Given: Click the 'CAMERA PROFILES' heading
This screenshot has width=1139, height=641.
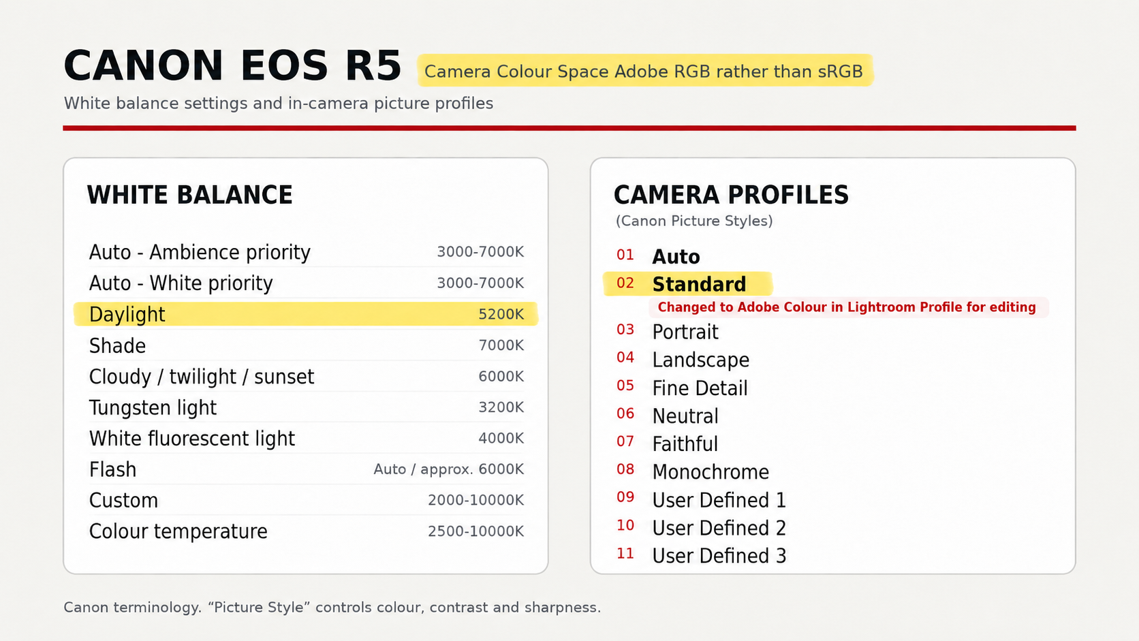Looking at the screenshot, I should 731,196.
